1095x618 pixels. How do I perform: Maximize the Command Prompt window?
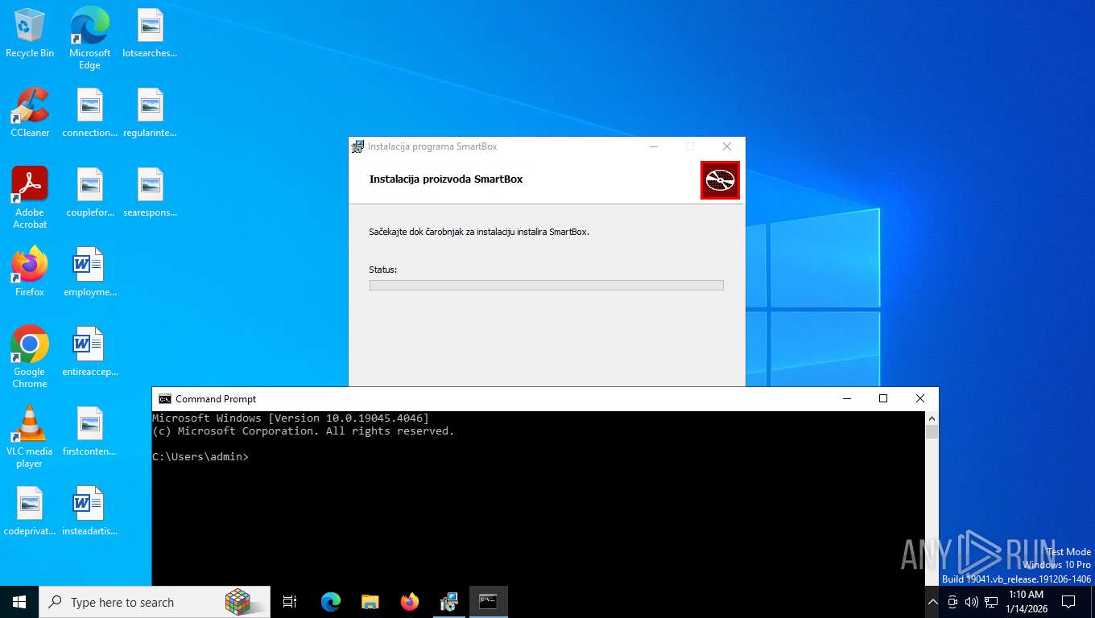(883, 399)
